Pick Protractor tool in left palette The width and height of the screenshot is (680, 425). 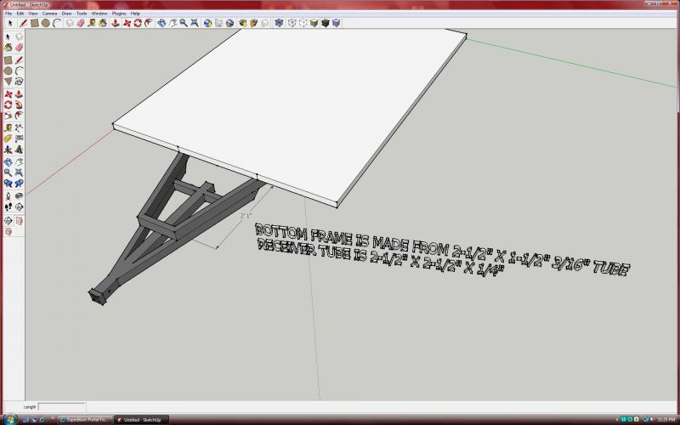(x=8, y=139)
